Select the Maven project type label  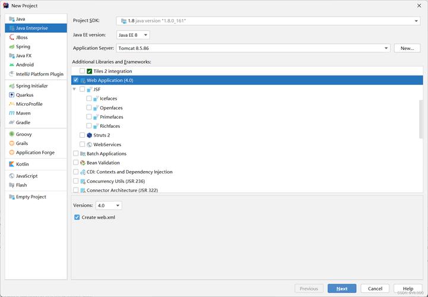[x=23, y=113]
